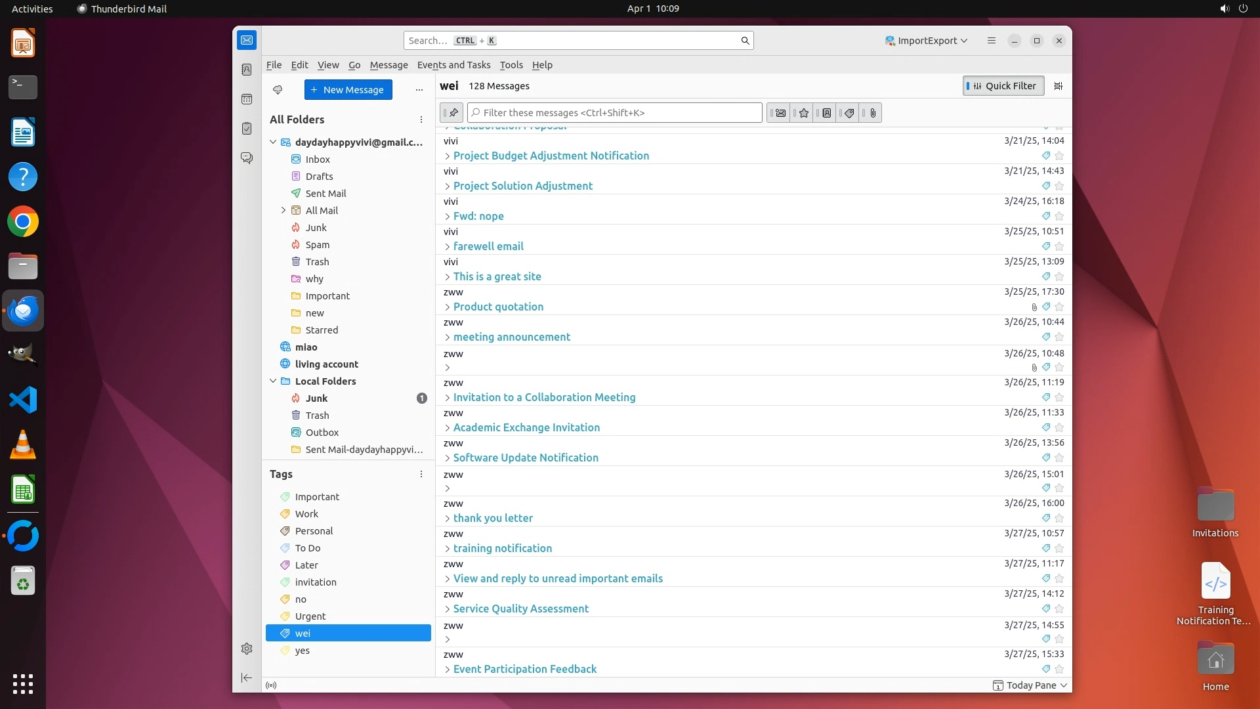Click message list display options icon
Viewport: 1260px width, 709px height.
(1058, 86)
